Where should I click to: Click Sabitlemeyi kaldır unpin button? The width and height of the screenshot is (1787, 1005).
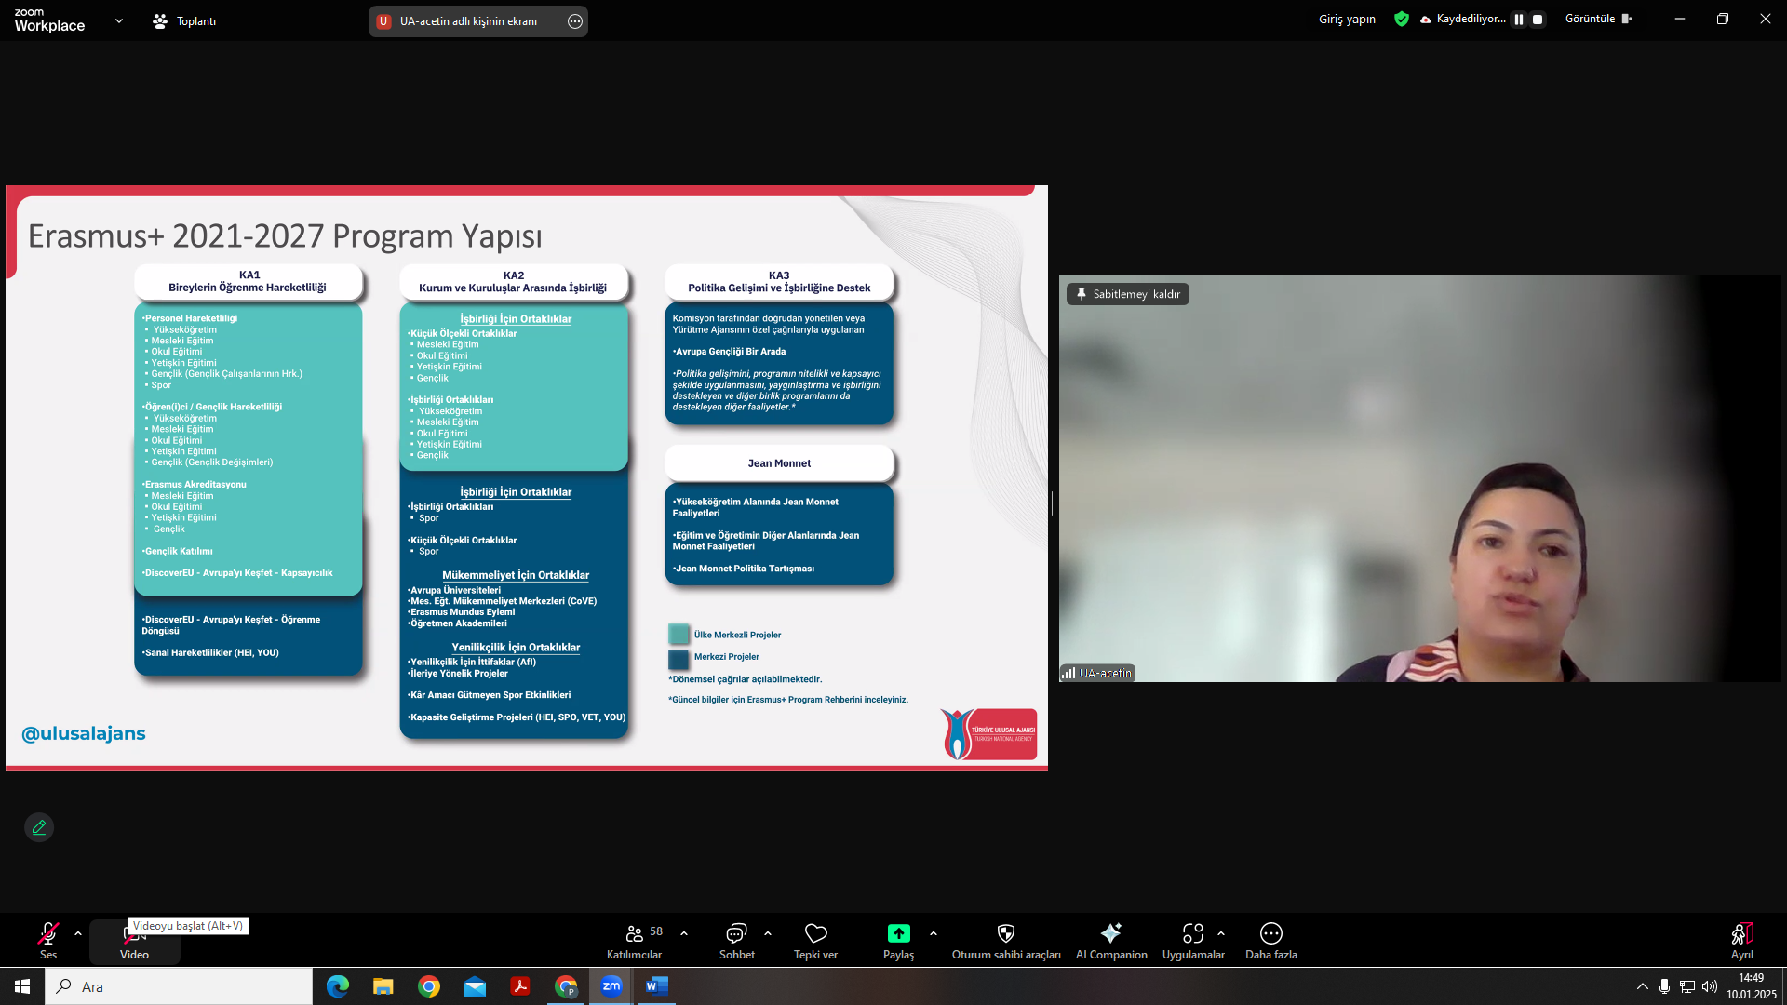point(1127,294)
